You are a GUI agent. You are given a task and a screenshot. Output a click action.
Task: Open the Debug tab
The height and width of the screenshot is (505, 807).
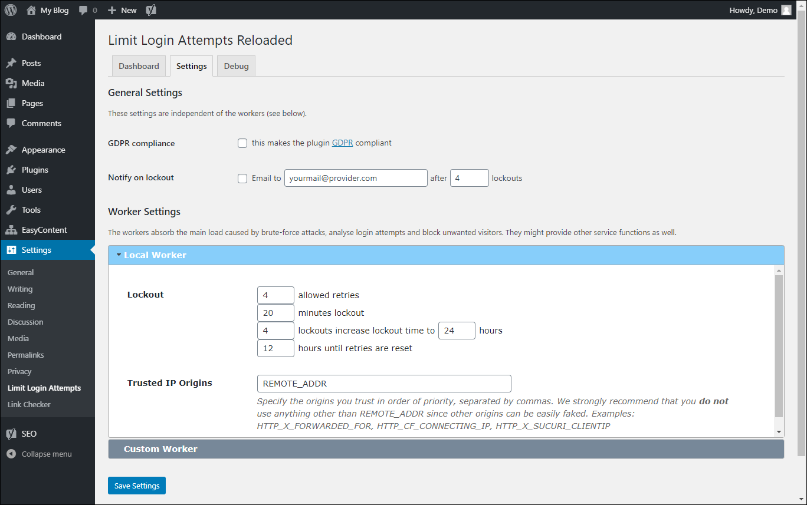[x=236, y=66]
